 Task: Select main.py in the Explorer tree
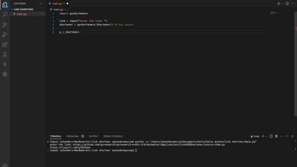click(x=28, y=14)
